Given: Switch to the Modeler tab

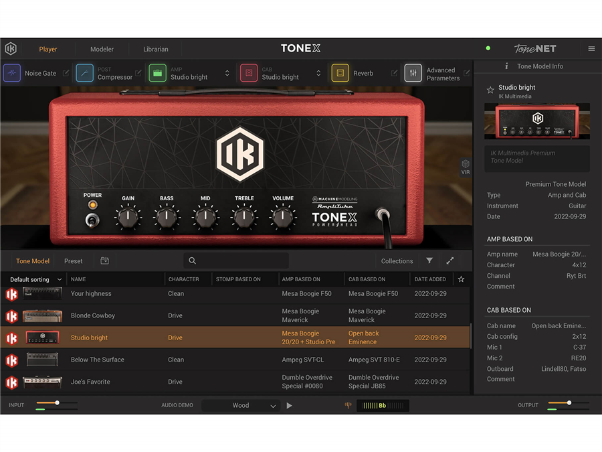Looking at the screenshot, I should (x=102, y=49).
